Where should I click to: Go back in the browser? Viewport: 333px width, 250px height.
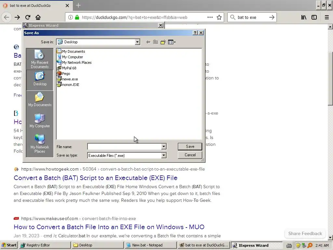(x=7, y=17)
